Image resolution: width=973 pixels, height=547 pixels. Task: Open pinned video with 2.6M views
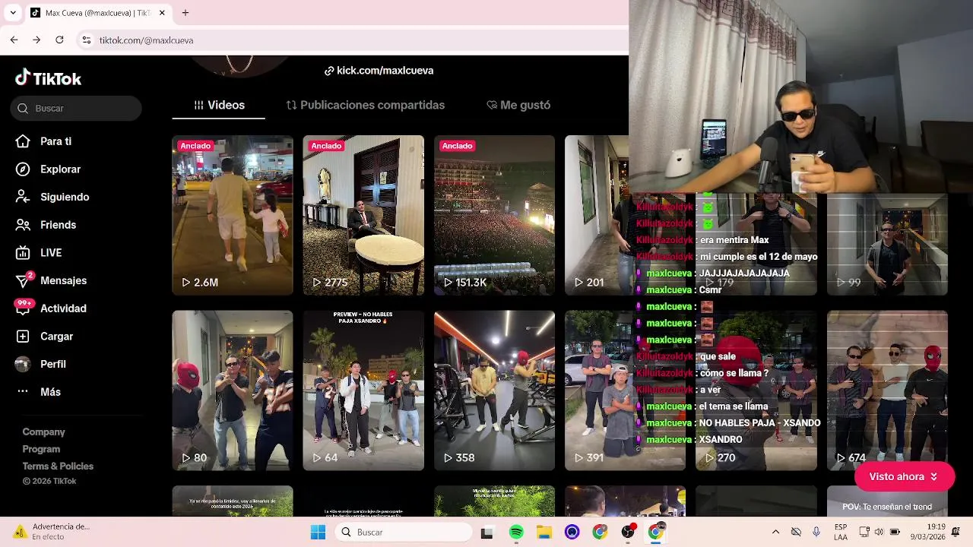233,215
